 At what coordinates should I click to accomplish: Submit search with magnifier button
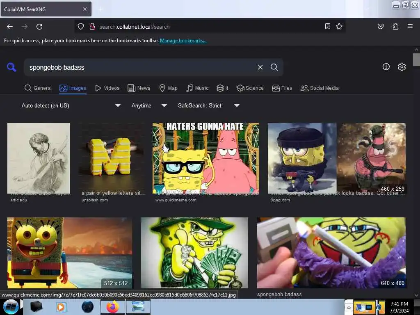tap(274, 67)
